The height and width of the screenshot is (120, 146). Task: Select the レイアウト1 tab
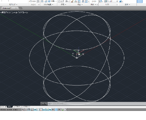click(17, 107)
